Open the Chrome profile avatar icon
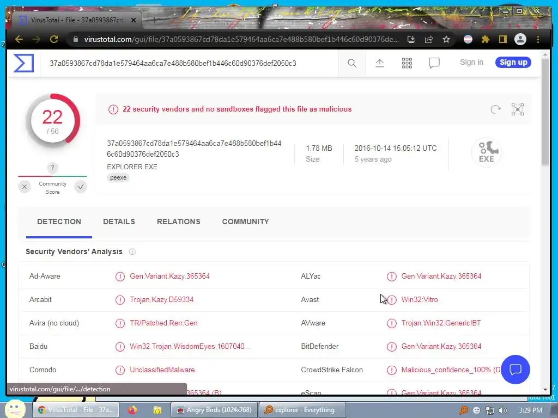 [520, 39]
